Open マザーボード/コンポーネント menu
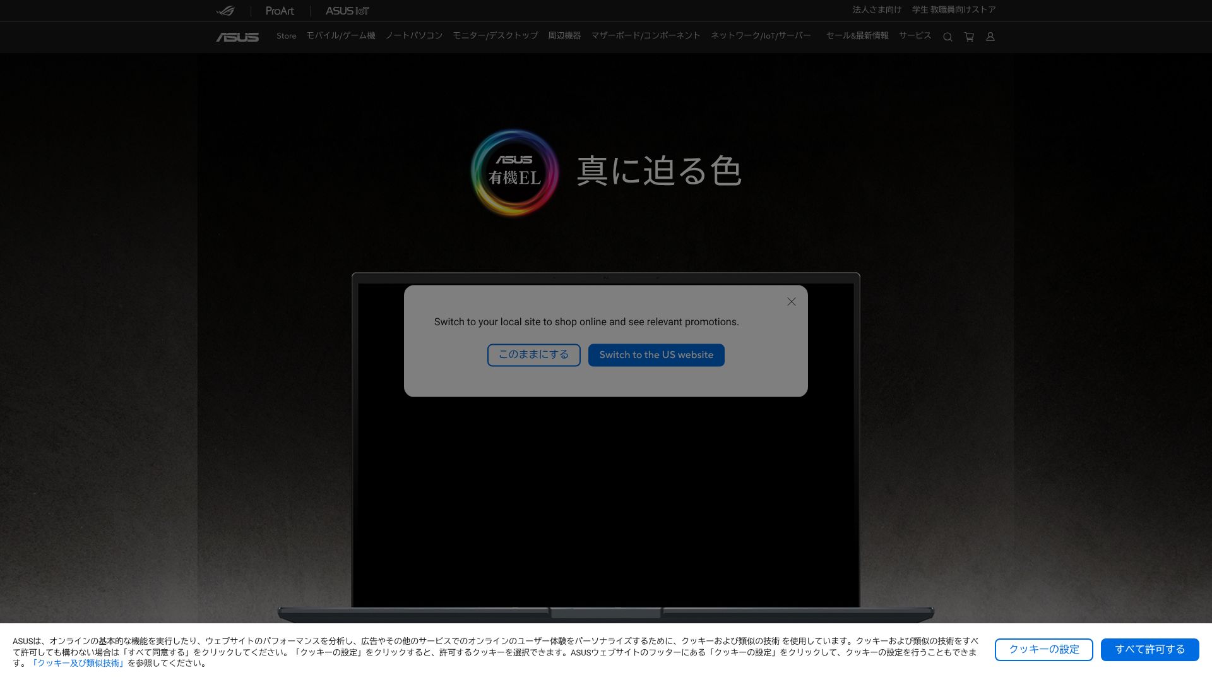Viewport: 1212px width, 682px height. [x=646, y=36]
